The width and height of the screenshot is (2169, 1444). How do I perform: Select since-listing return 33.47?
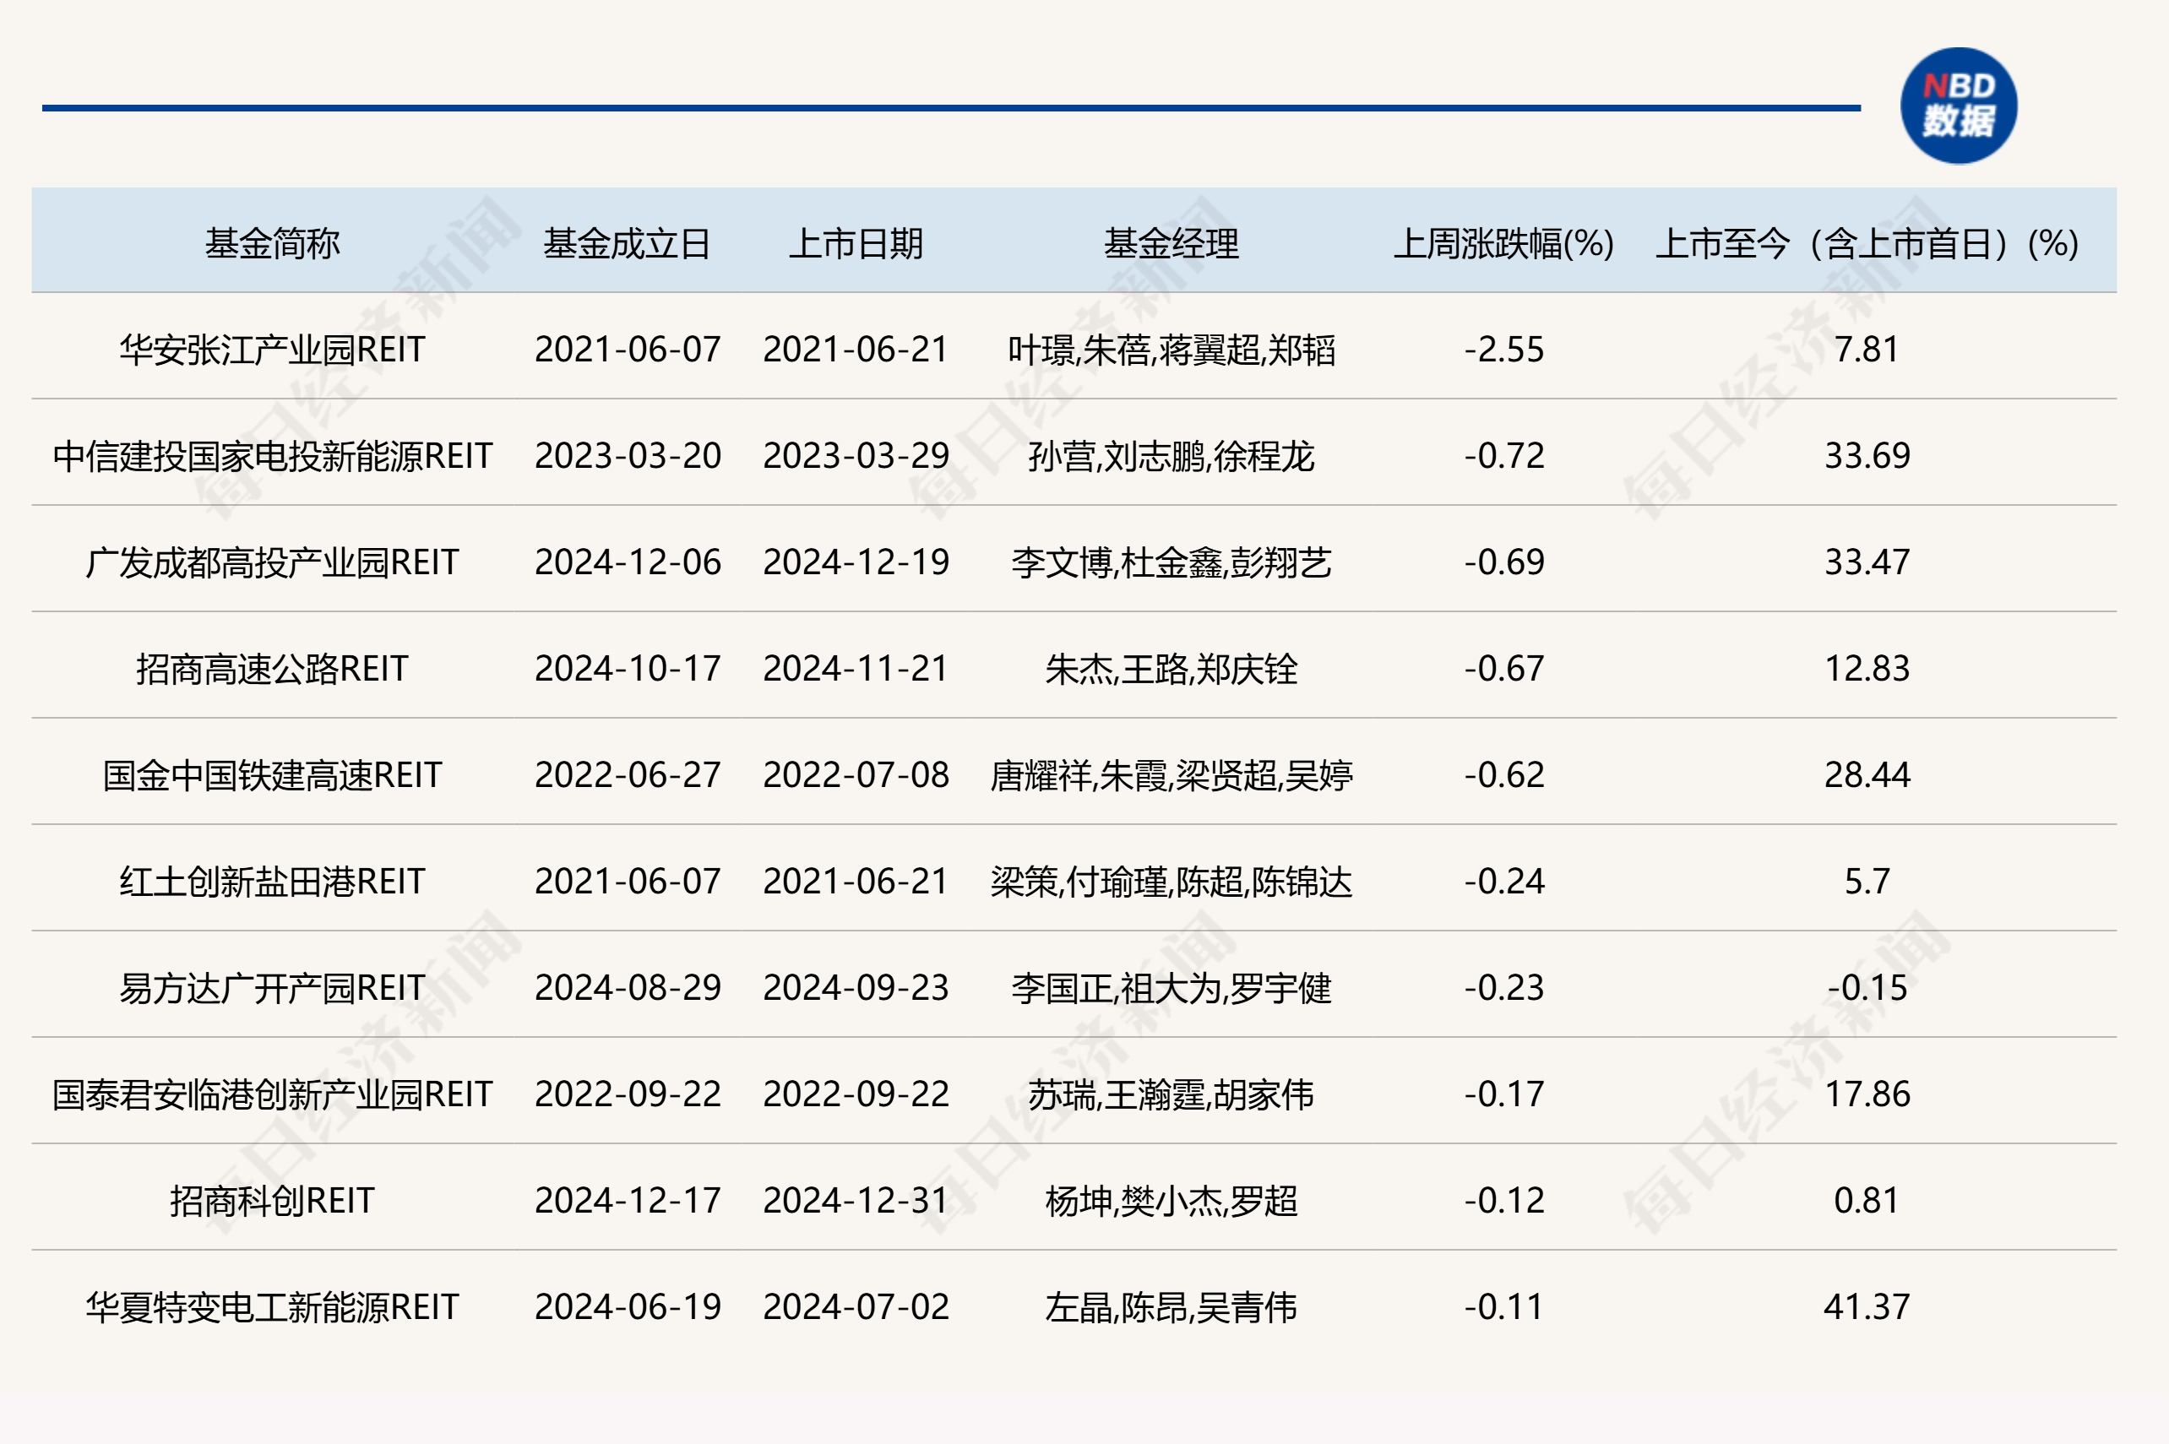click(1867, 562)
